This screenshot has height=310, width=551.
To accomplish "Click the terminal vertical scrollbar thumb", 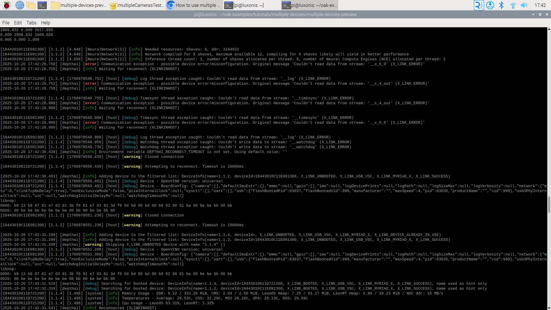I will point(549,205).
